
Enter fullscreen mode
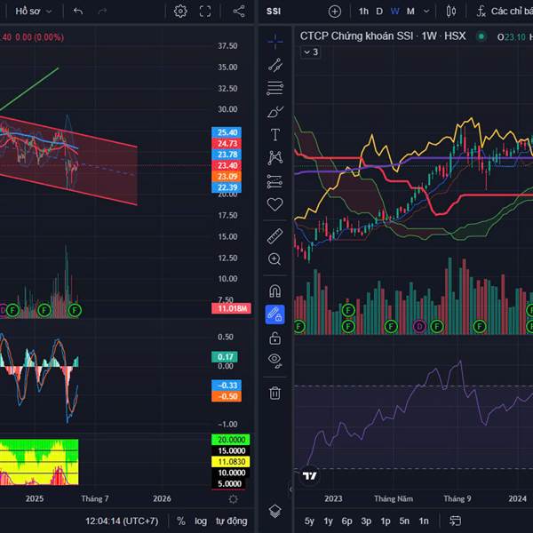point(205,12)
